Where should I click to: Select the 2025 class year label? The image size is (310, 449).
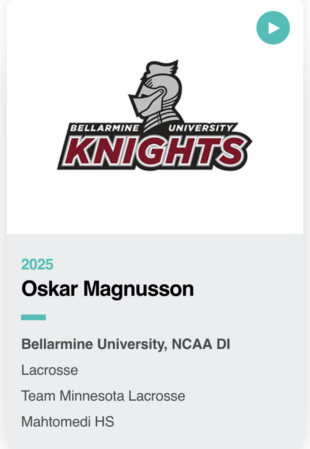pyautogui.click(x=37, y=264)
